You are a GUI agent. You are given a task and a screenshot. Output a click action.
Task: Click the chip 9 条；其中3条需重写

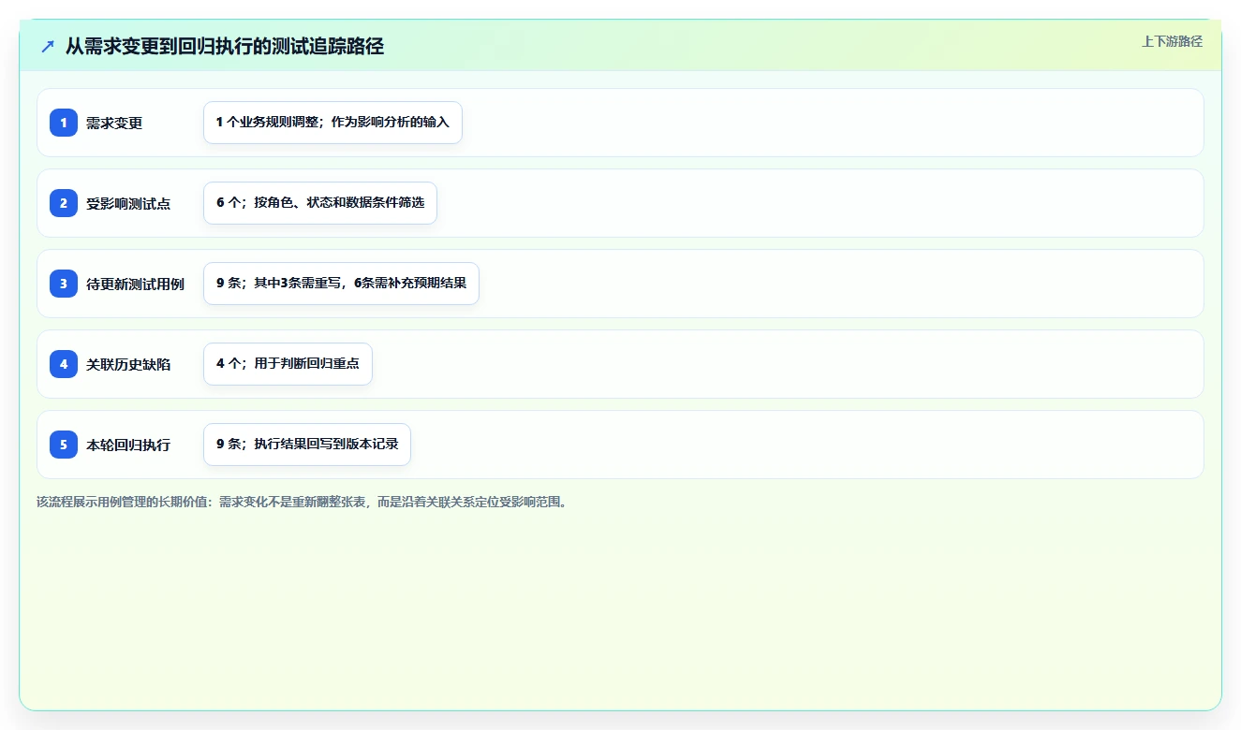341,284
